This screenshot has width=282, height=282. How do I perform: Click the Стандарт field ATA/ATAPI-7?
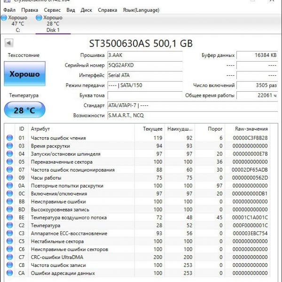193,105
